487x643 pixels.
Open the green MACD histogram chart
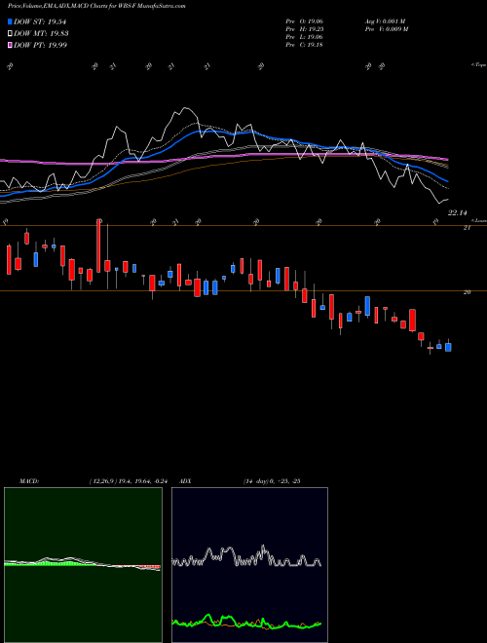tap(83, 565)
